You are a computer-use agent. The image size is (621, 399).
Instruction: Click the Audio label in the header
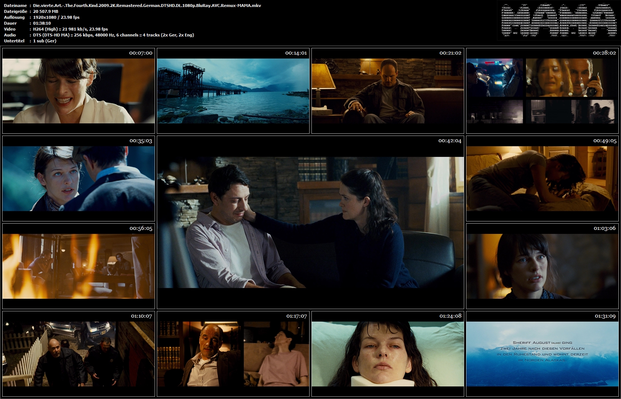point(10,35)
